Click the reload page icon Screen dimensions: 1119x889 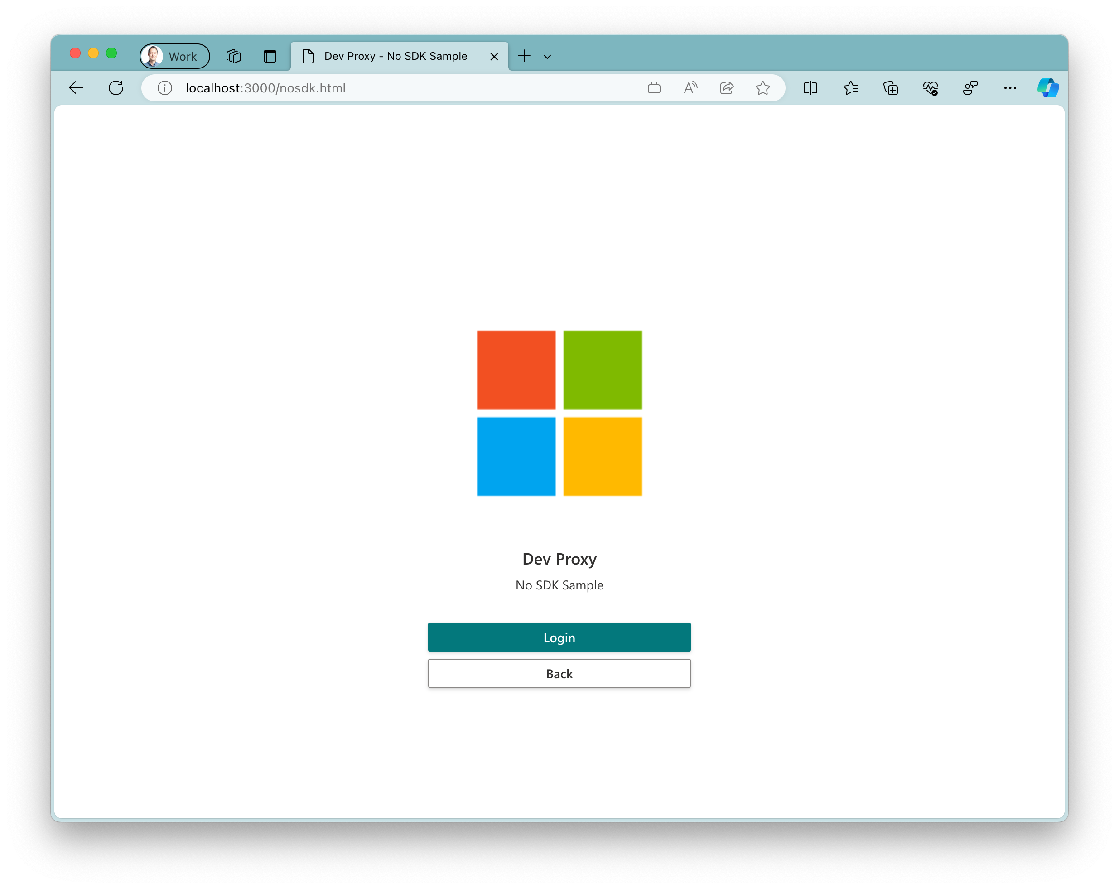pyautogui.click(x=116, y=87)
